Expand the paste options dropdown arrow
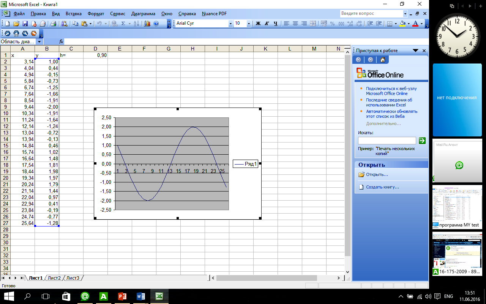Image resolution: width=486 pixels, height=304 pixels. 90,24
